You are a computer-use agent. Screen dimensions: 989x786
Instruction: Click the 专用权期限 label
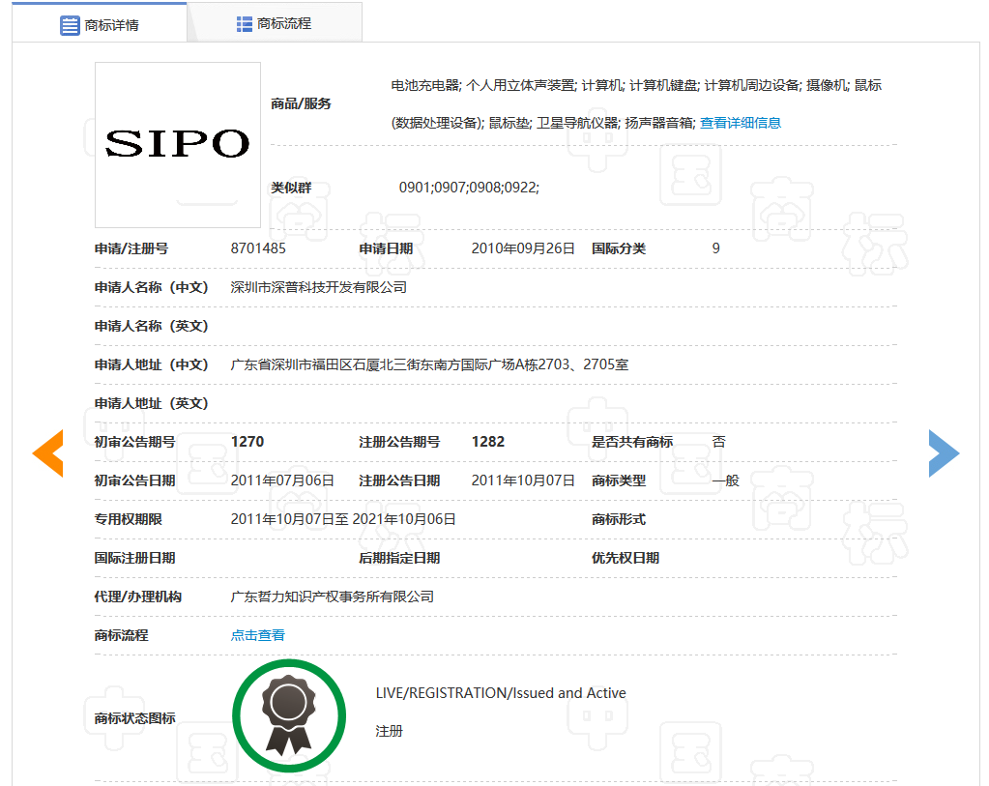pyautogui.click(x=128, y=519)
